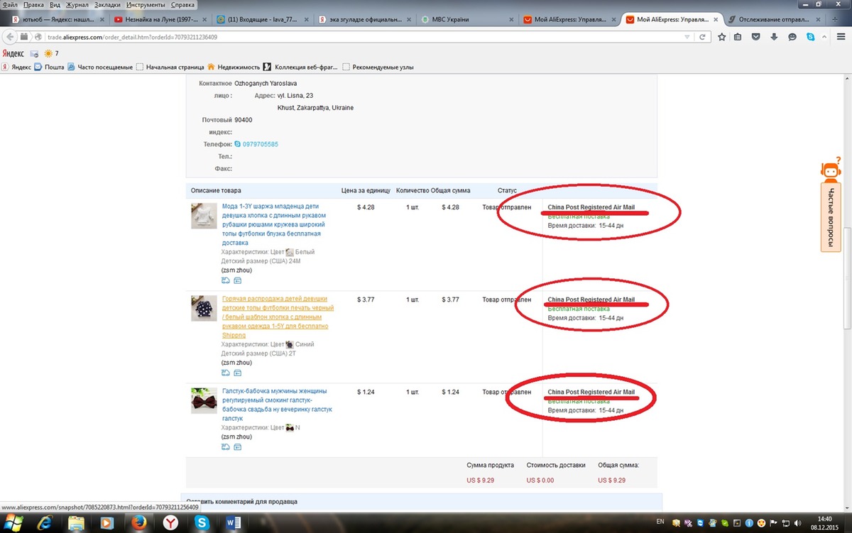Click the bow tie color swatch labeled N
The width and height of the screenshot is (852, 533).
pyautogui.click(x=290, y=428)
